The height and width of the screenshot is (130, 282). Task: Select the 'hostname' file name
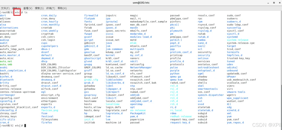(90, 101)
